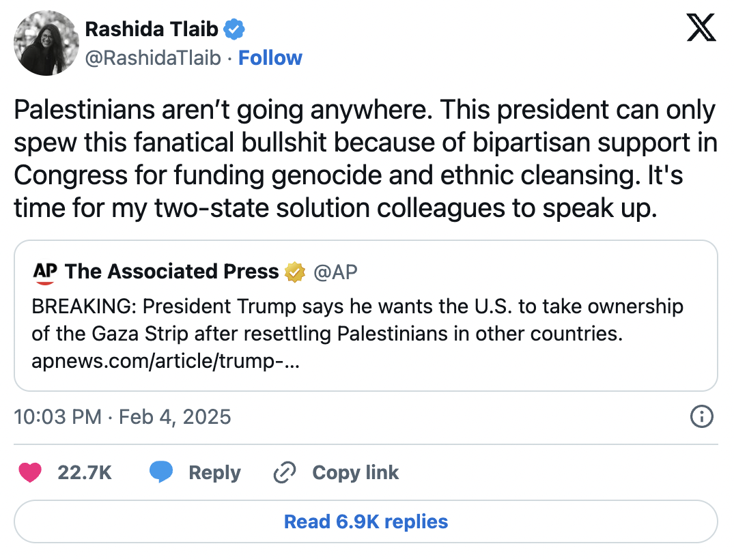Open Rashida Tlaib's profile picture

click(45, 43)
